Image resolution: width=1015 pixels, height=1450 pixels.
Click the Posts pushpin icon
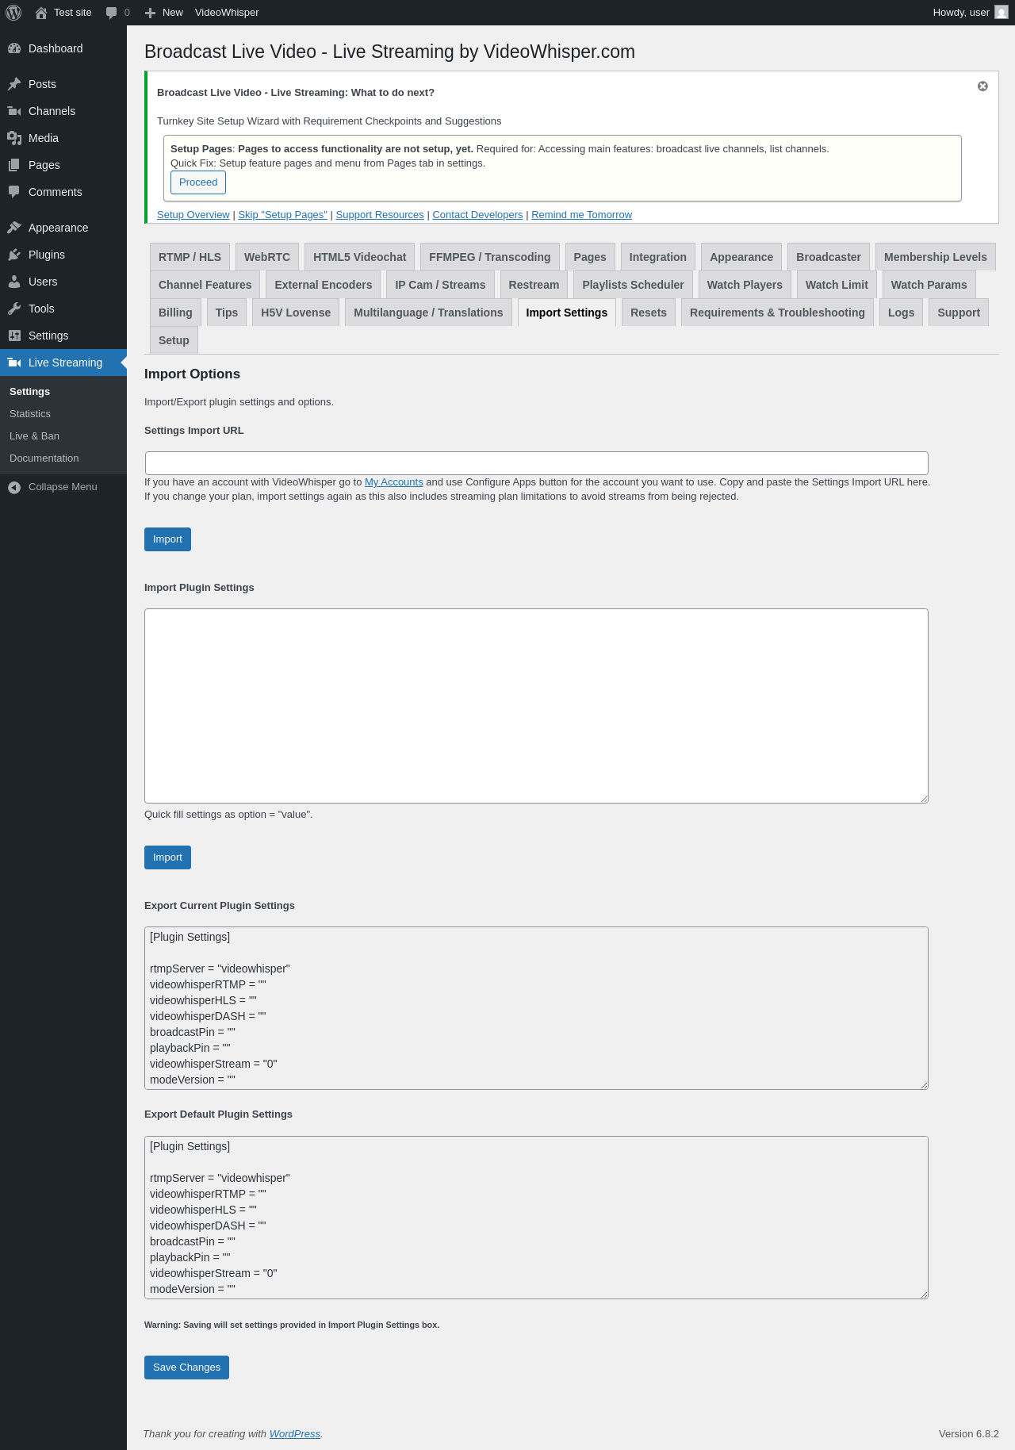click(14, 84)
